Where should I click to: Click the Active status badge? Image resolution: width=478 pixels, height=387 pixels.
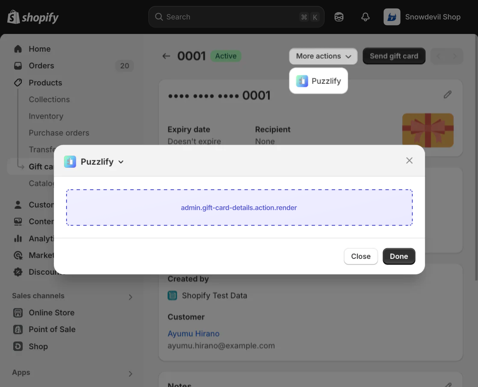click(226, 56)
